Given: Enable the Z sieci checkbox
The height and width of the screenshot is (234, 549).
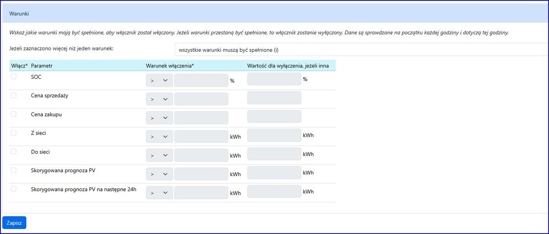Looking at the screenshot, I should 14,133.
